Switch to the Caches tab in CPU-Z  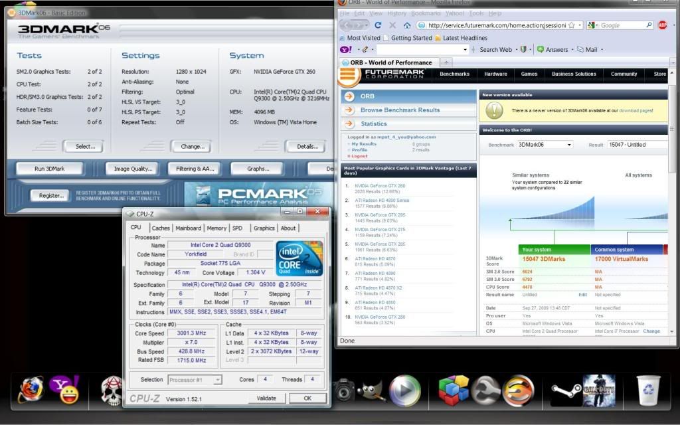(x=161, y=228)
